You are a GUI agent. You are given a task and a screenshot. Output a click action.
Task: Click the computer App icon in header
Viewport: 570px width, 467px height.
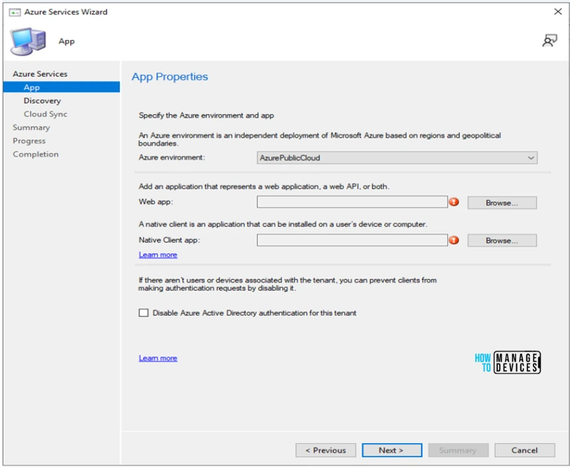28,41
